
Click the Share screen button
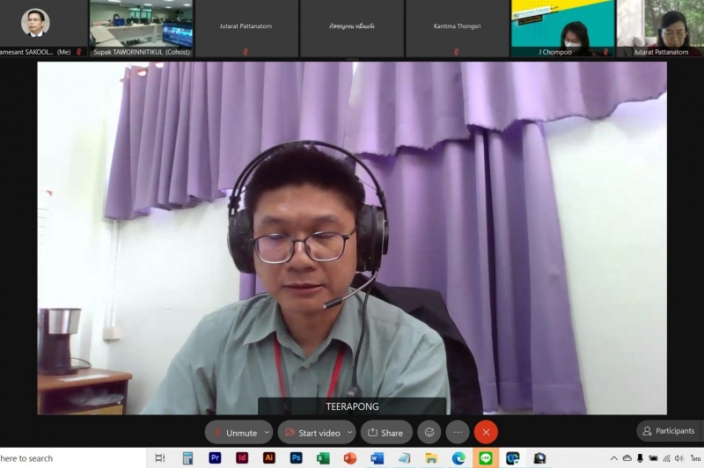385,432
